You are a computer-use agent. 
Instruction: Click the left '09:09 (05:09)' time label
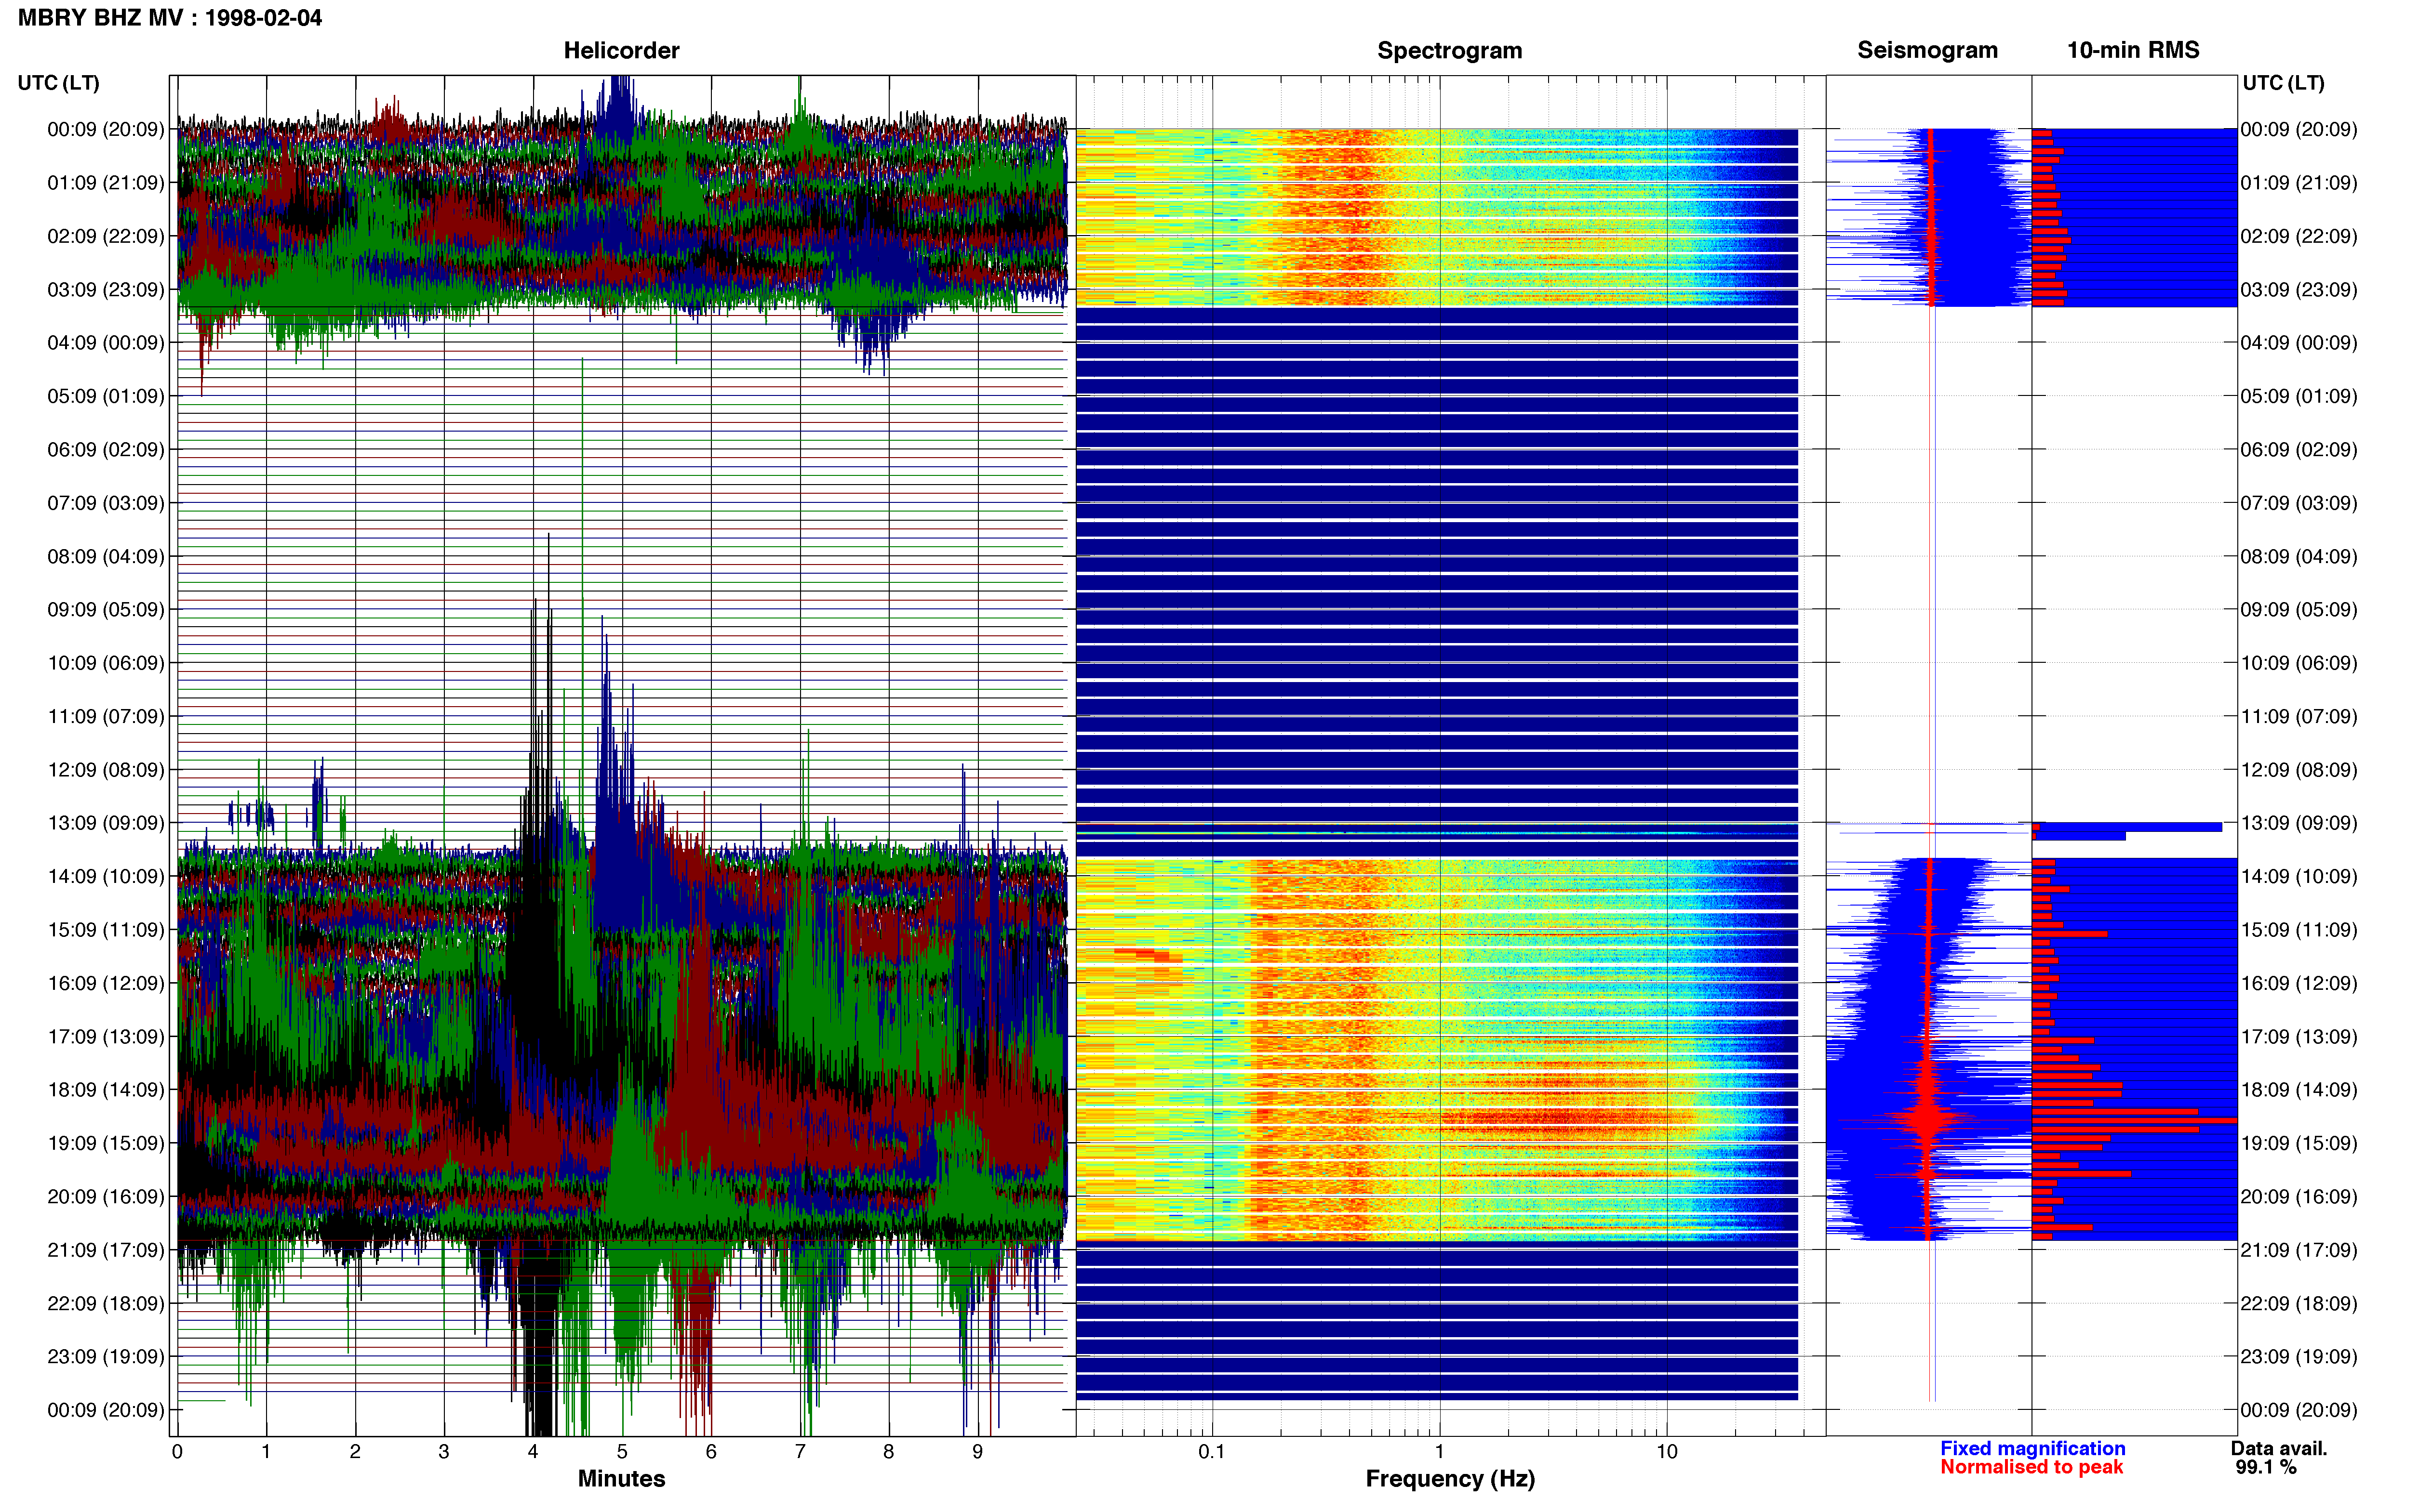tap(106, 610)
